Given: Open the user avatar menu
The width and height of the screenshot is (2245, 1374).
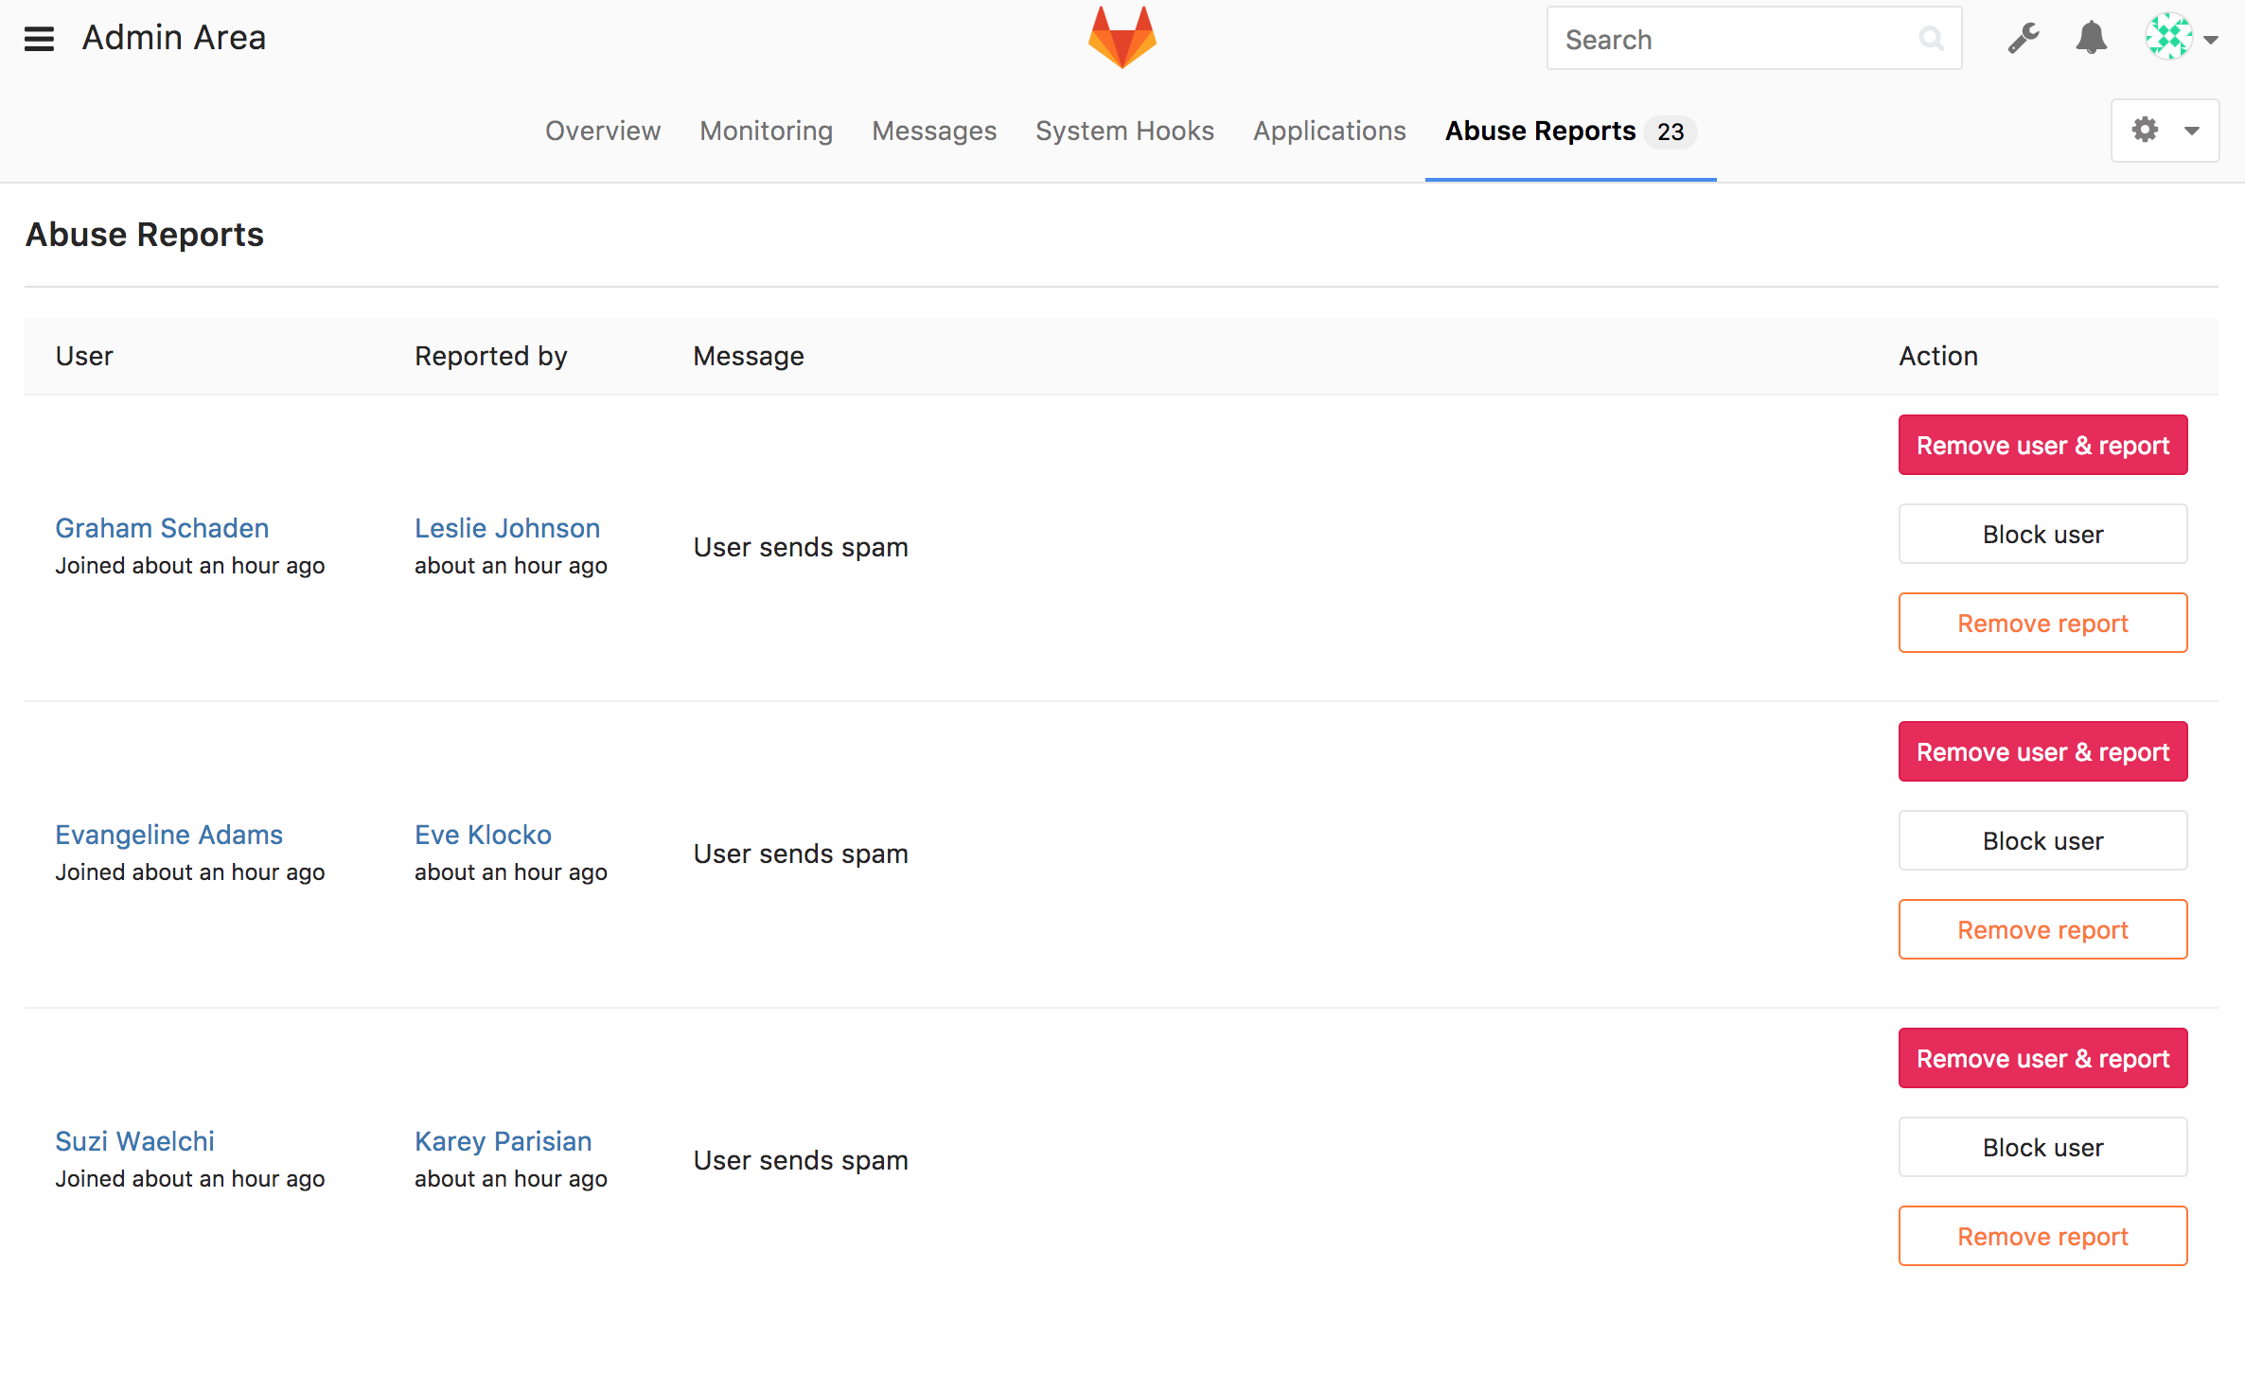Looking at the screenshot, I should (2181, 37).
